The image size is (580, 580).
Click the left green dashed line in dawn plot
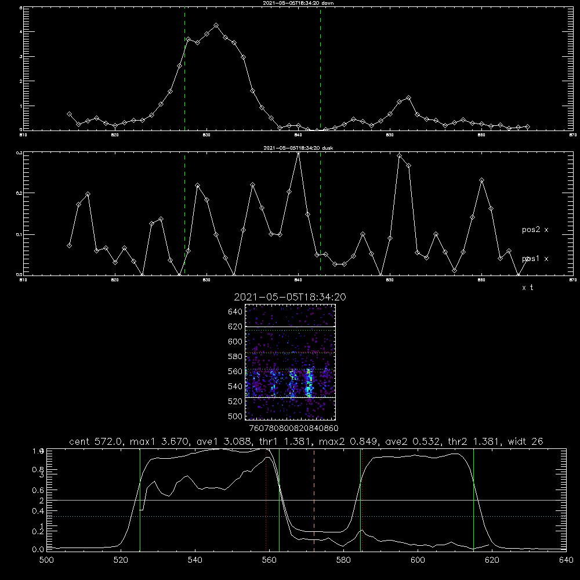(x=184, y=68)
